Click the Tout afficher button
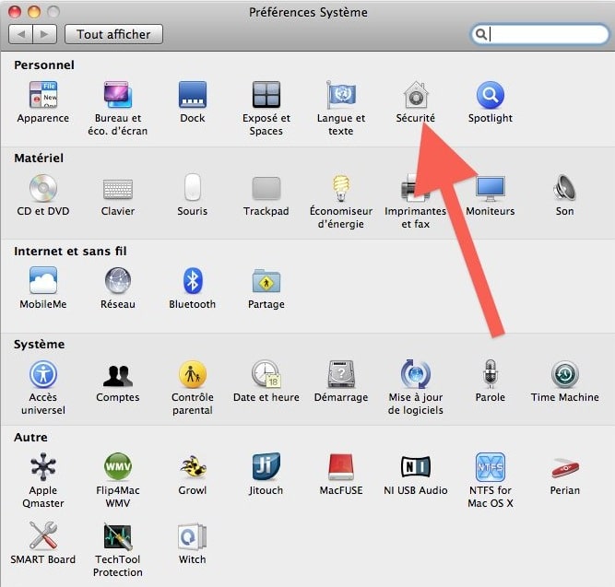This screenshot has height=587, width=615. 113,34
